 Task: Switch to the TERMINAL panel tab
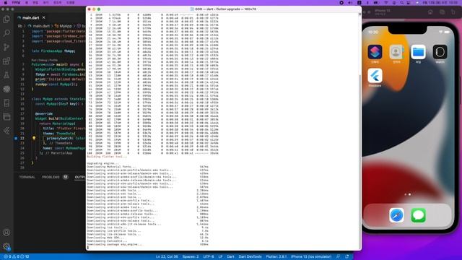pyautogui.click(x=27, y=177)
